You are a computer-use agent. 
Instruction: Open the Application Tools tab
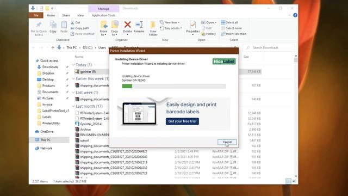pos(103,15)
